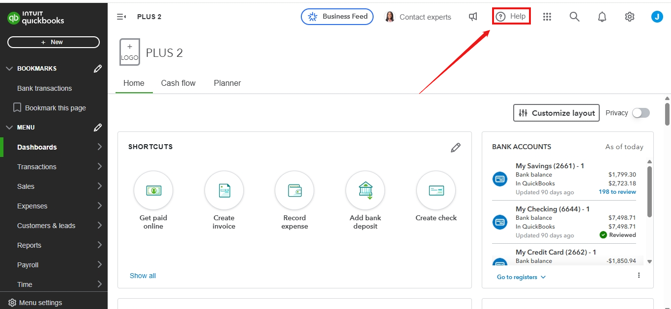Open the Create invoice shortcut
This screenshot has height=309, width=671.
pos(224,190)
